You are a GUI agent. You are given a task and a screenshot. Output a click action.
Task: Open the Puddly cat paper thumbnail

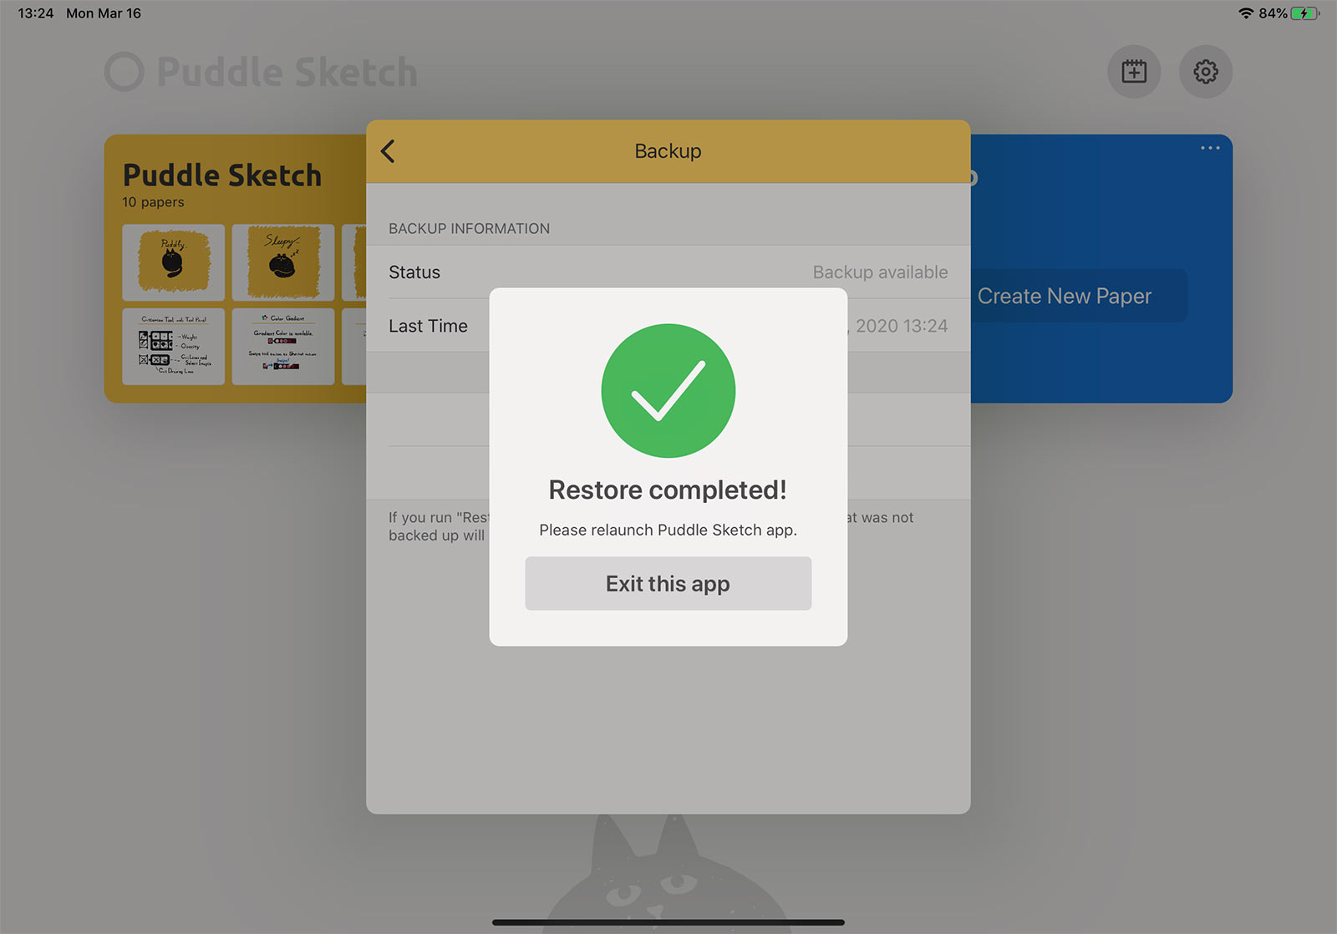coord(173,262)
